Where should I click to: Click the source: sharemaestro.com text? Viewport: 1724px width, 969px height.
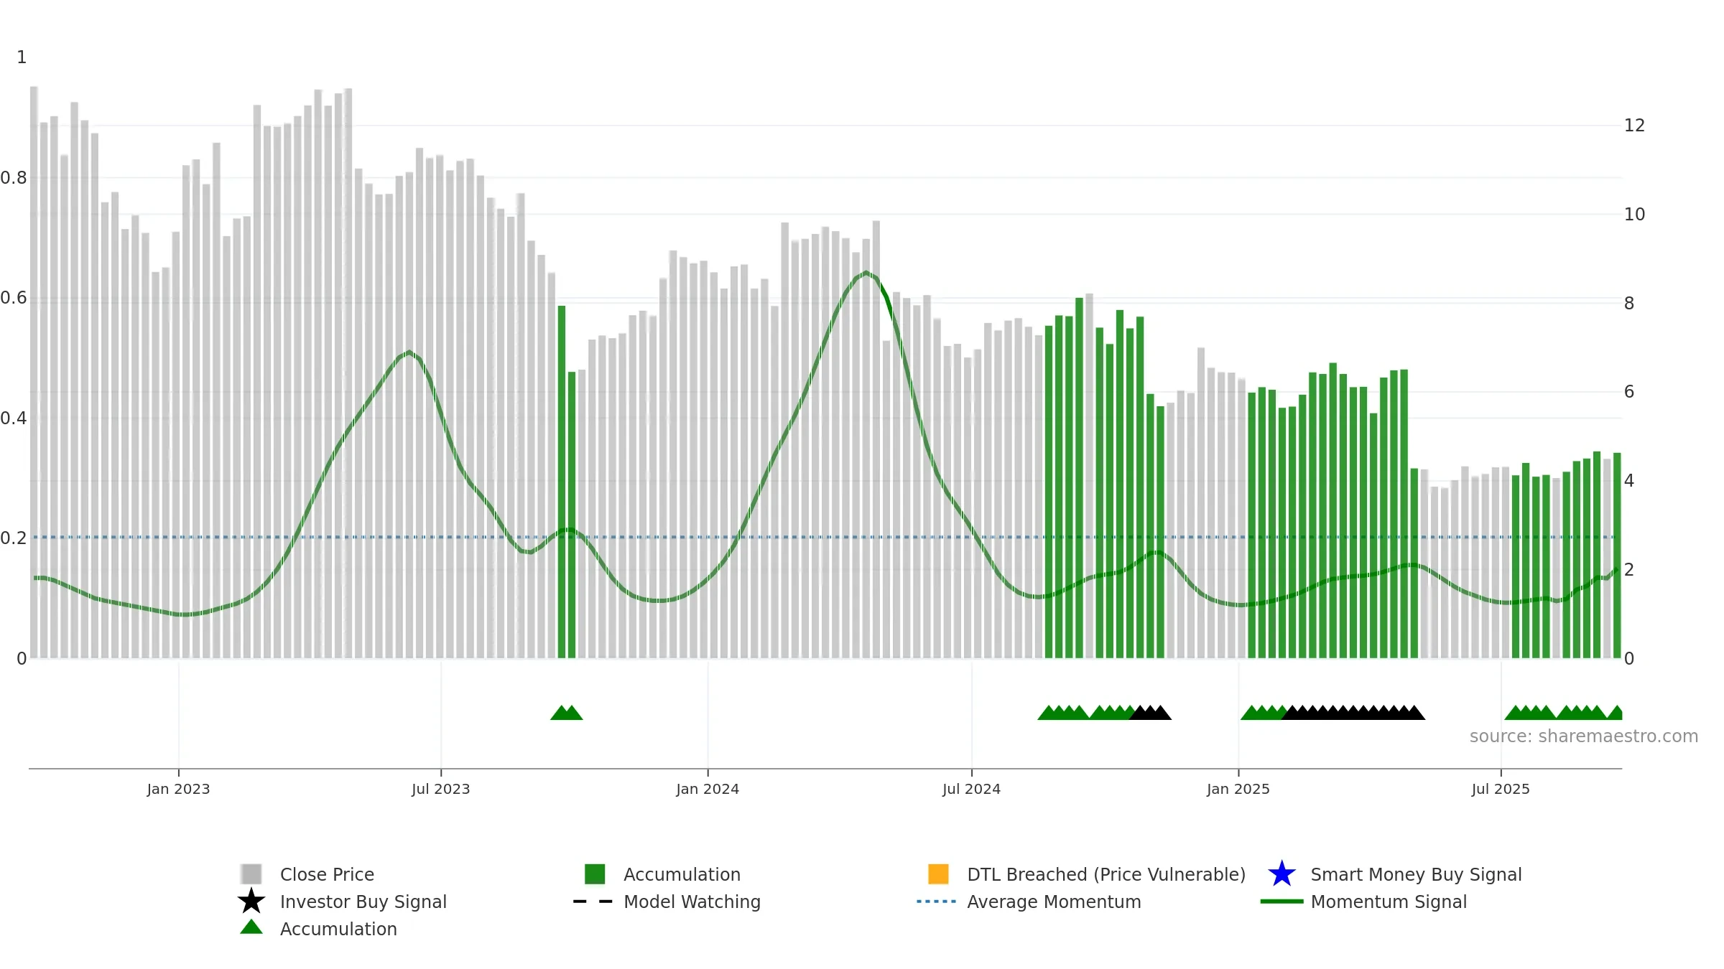point(1584,736)
